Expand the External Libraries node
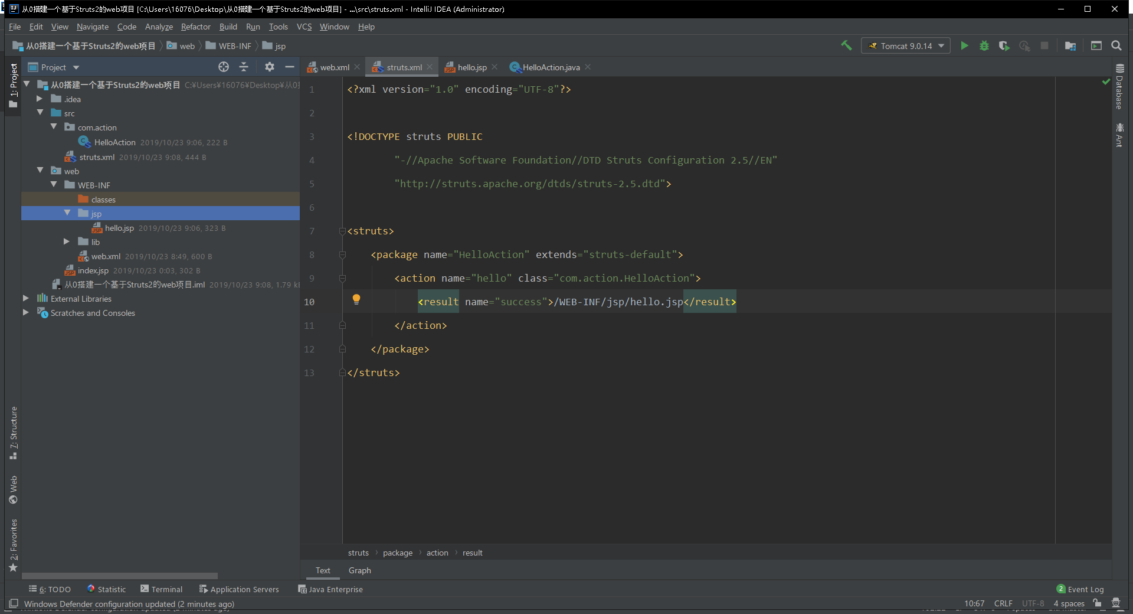Viewport: 1133px width, 614px height. pyautogui.click(x=25, y=298)
